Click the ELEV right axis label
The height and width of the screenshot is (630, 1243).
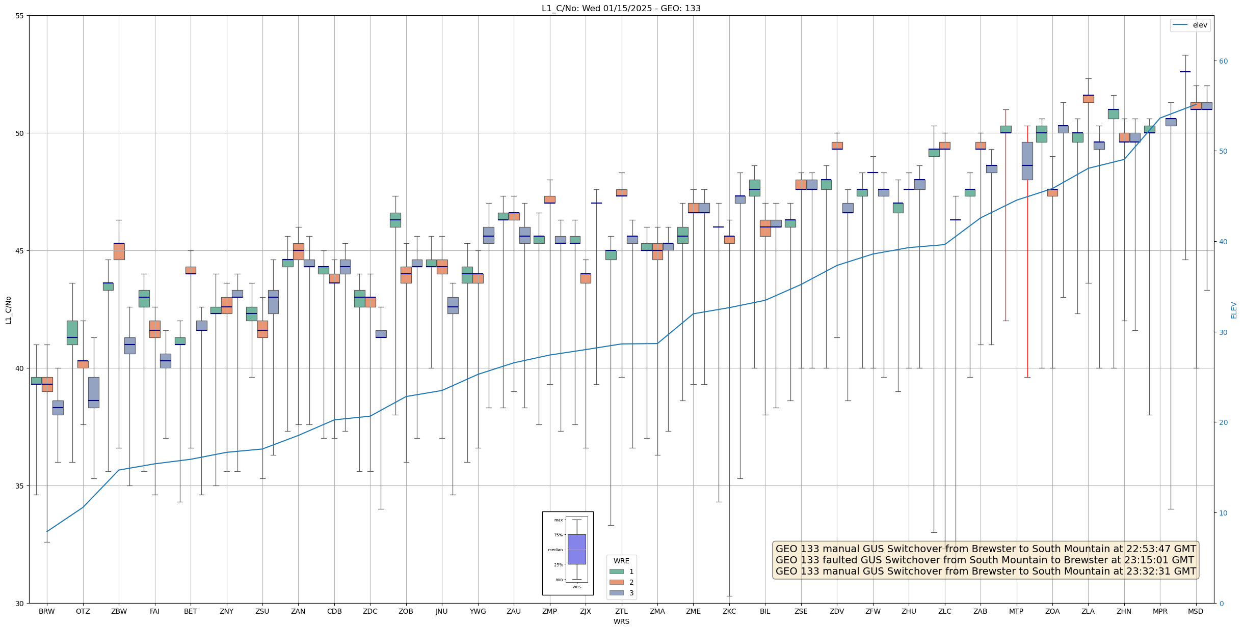(x=1234, y=310)
